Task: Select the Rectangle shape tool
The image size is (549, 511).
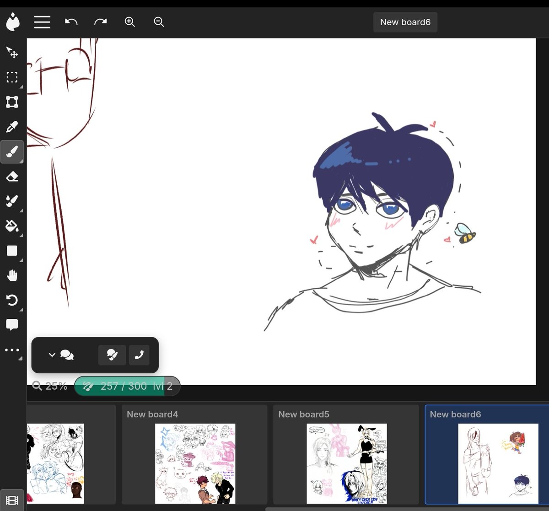Action: (12, 250)
